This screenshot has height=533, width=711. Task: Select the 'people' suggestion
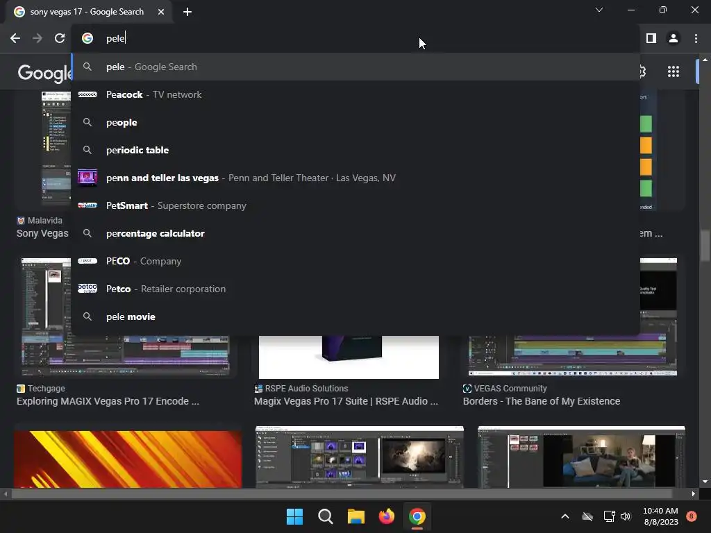[x=355, y=122]
